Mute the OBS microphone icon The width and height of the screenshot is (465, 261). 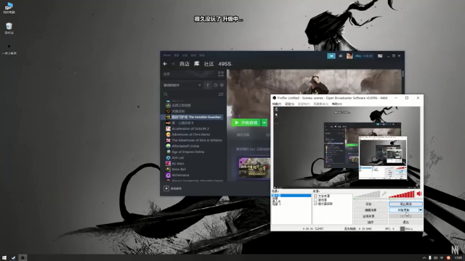click(384, 194)
